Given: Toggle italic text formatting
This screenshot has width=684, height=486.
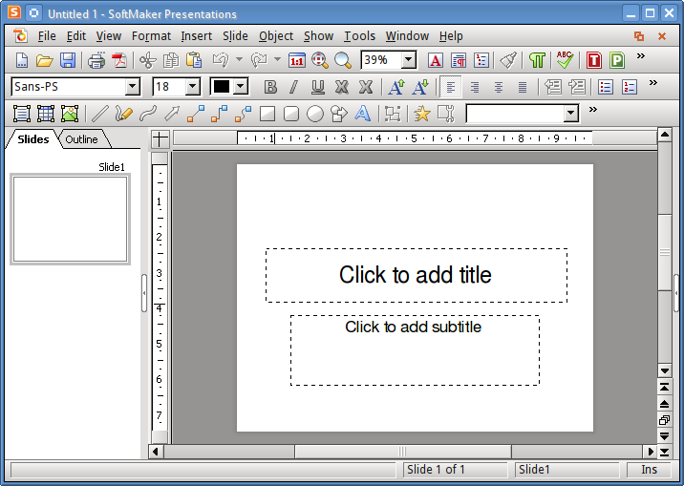Looking at the screenshot, I should click(x=293, y=87).
